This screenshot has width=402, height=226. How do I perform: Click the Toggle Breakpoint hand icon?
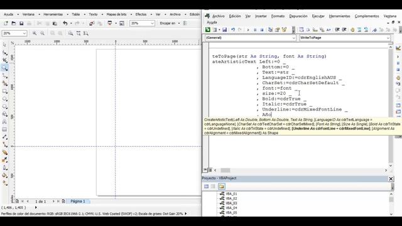pyautogui.click(x=352, y=30)
